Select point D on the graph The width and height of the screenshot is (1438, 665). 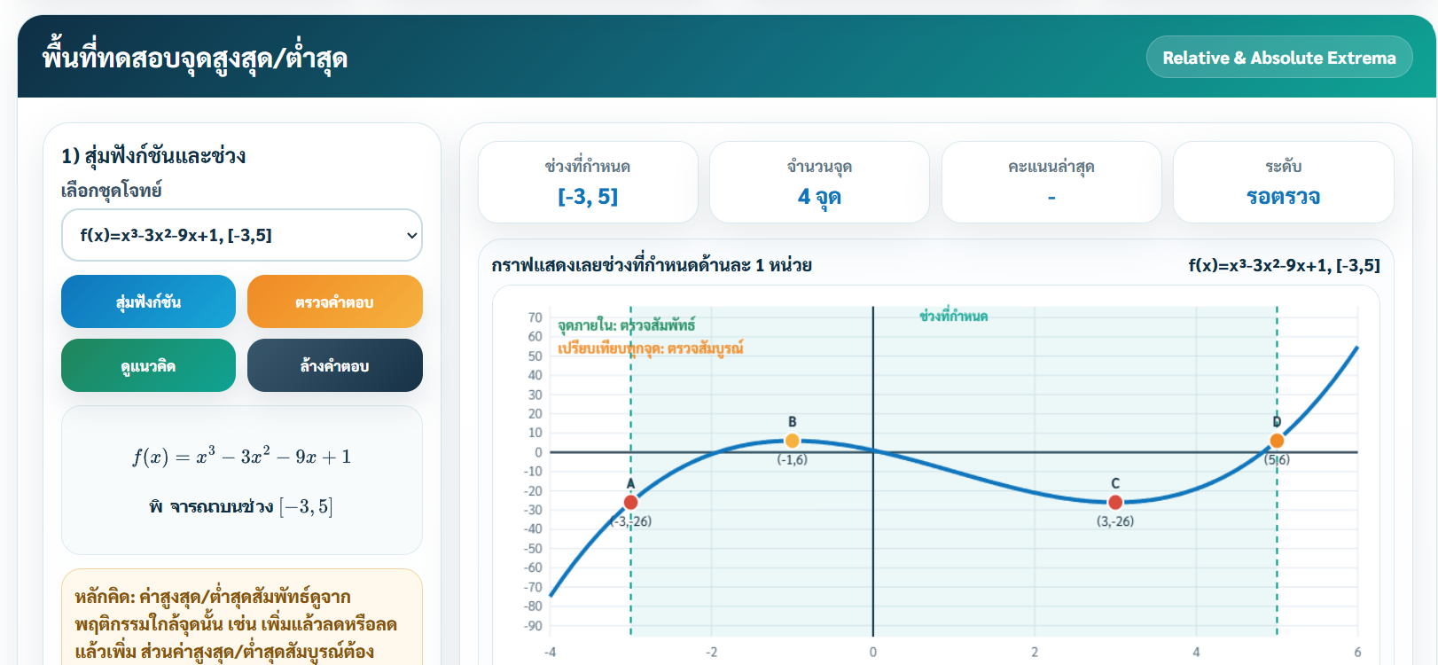coord(1277,441)
